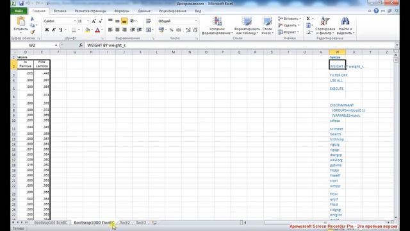Click the Increase Indent icon
Image resolution: width=410 pixels, height=231 pixels.
coord(140,30)
